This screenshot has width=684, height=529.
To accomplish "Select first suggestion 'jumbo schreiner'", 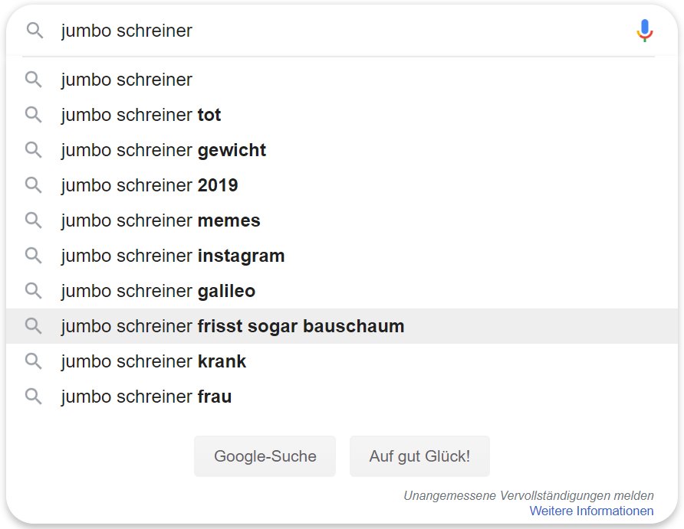I will (127, 80).
